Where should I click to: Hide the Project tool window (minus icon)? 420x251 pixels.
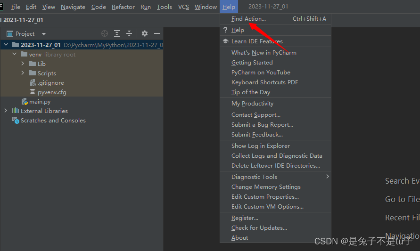point(157,33)
